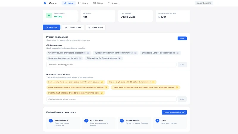Remove 'Snowboard Vendor black snowboard' chip
Screen dimensions: 238x134
click(178, 53)
